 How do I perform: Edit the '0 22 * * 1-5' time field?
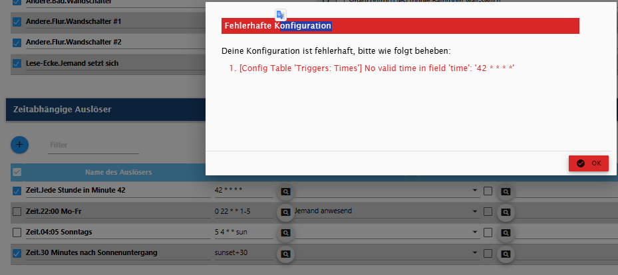pyautogui.click(x=243, y=211)
